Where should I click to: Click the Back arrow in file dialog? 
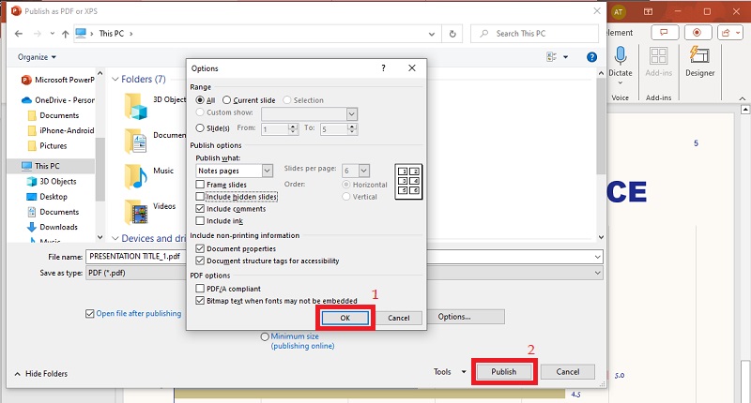point(19,34)
